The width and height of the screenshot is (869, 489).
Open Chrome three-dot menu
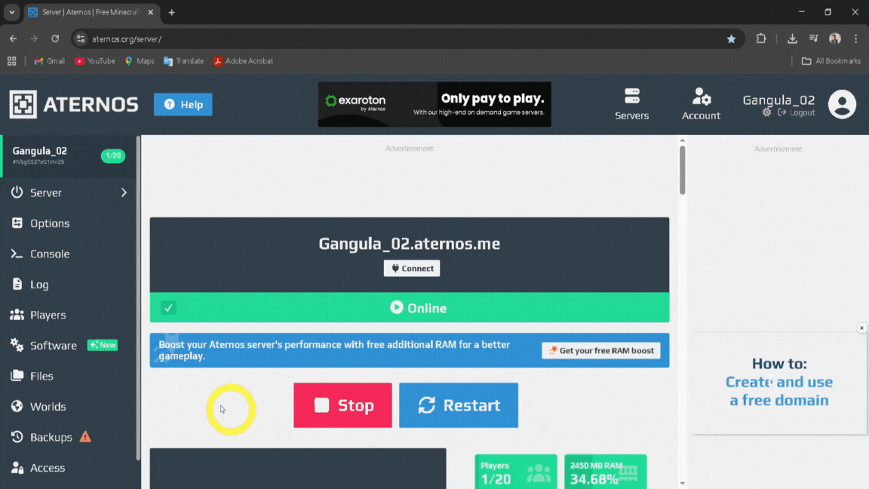point(855,38)
